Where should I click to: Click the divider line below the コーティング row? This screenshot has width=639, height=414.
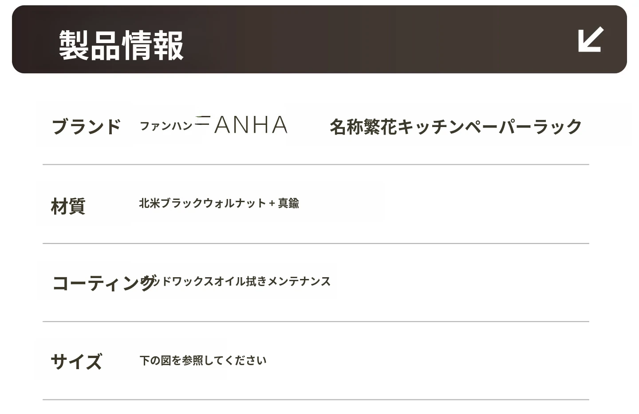point(316,321)
